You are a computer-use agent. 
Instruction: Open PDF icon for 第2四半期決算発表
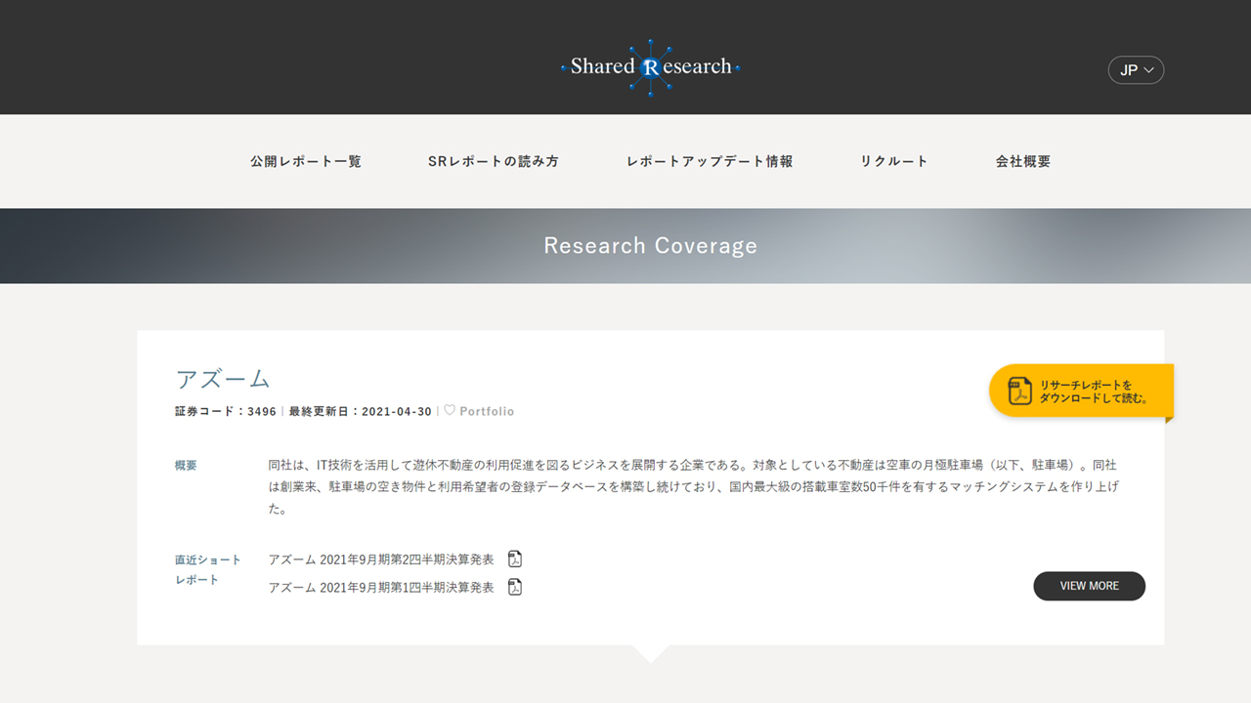point(515,558)
